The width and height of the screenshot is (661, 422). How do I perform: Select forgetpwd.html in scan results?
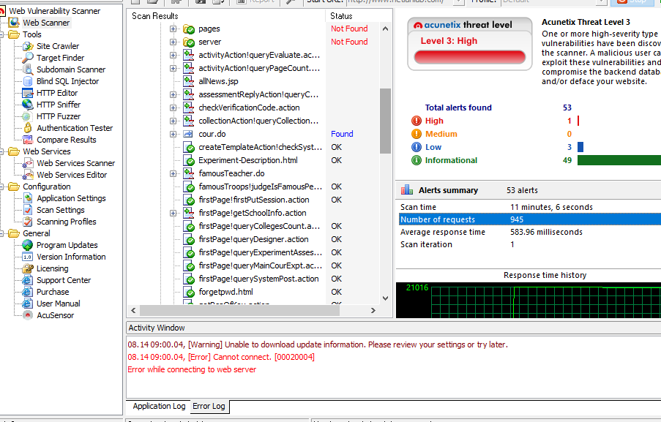coord(225,292)
